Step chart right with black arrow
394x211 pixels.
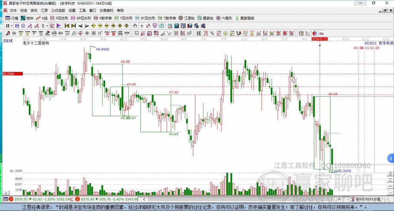pos(87,26)
